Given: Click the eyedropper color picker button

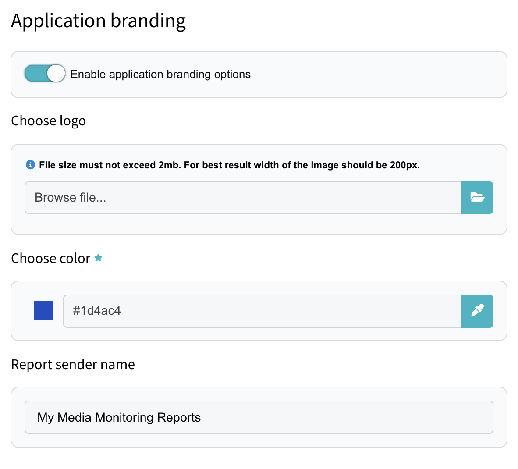Looking at the screenshot, I should pyautogui.click(x=477, y=311).
